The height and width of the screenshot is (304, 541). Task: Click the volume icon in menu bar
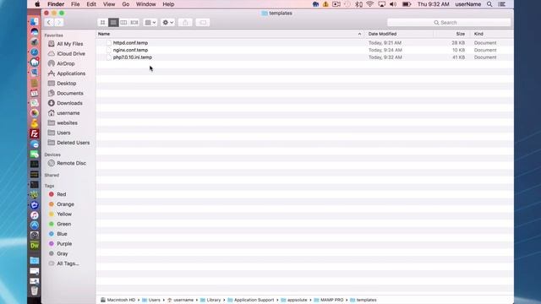tap(393, 4)
